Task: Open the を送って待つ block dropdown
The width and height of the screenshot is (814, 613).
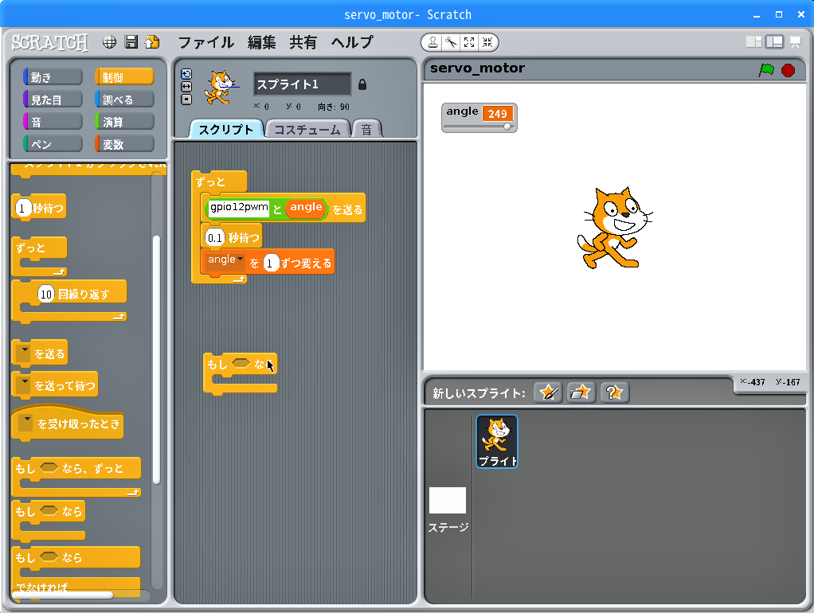Action: click(23, 385)
